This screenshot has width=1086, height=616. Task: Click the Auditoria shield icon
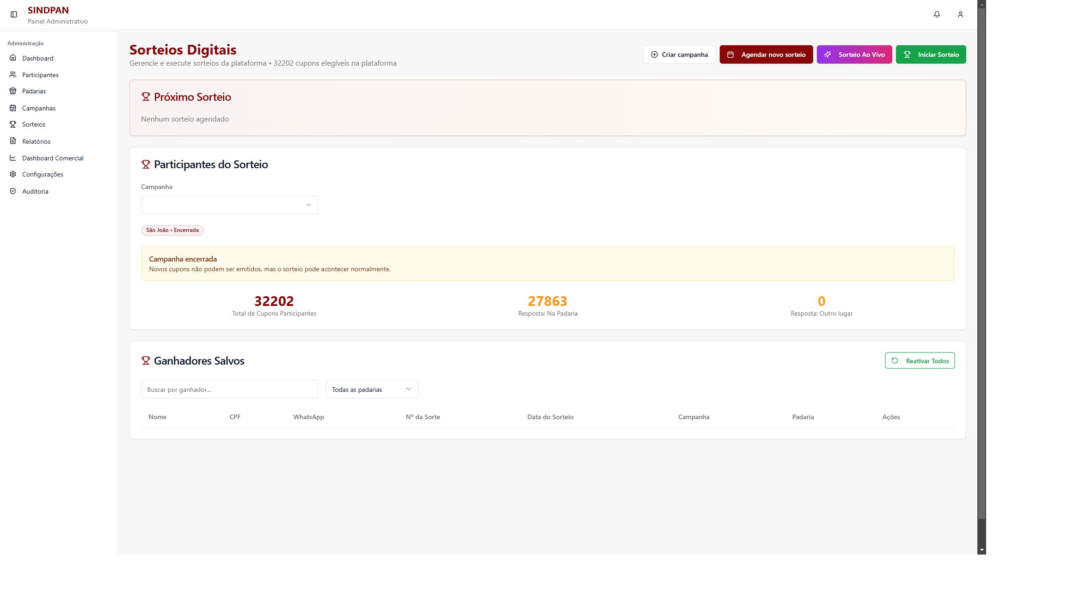(13, 191)
